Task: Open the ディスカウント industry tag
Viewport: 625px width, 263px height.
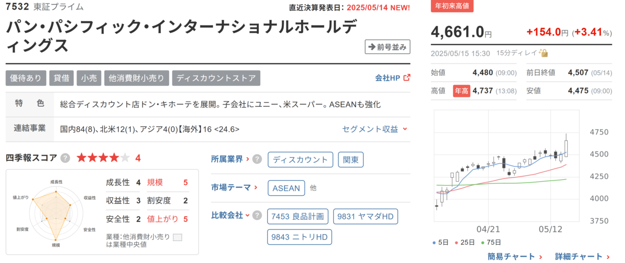Action: point(301,160)
